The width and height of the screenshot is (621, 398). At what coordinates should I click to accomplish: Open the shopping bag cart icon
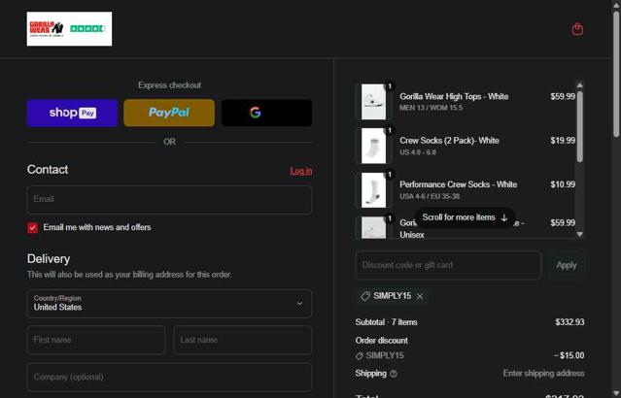pyautogui.click(x=577, y=29)
